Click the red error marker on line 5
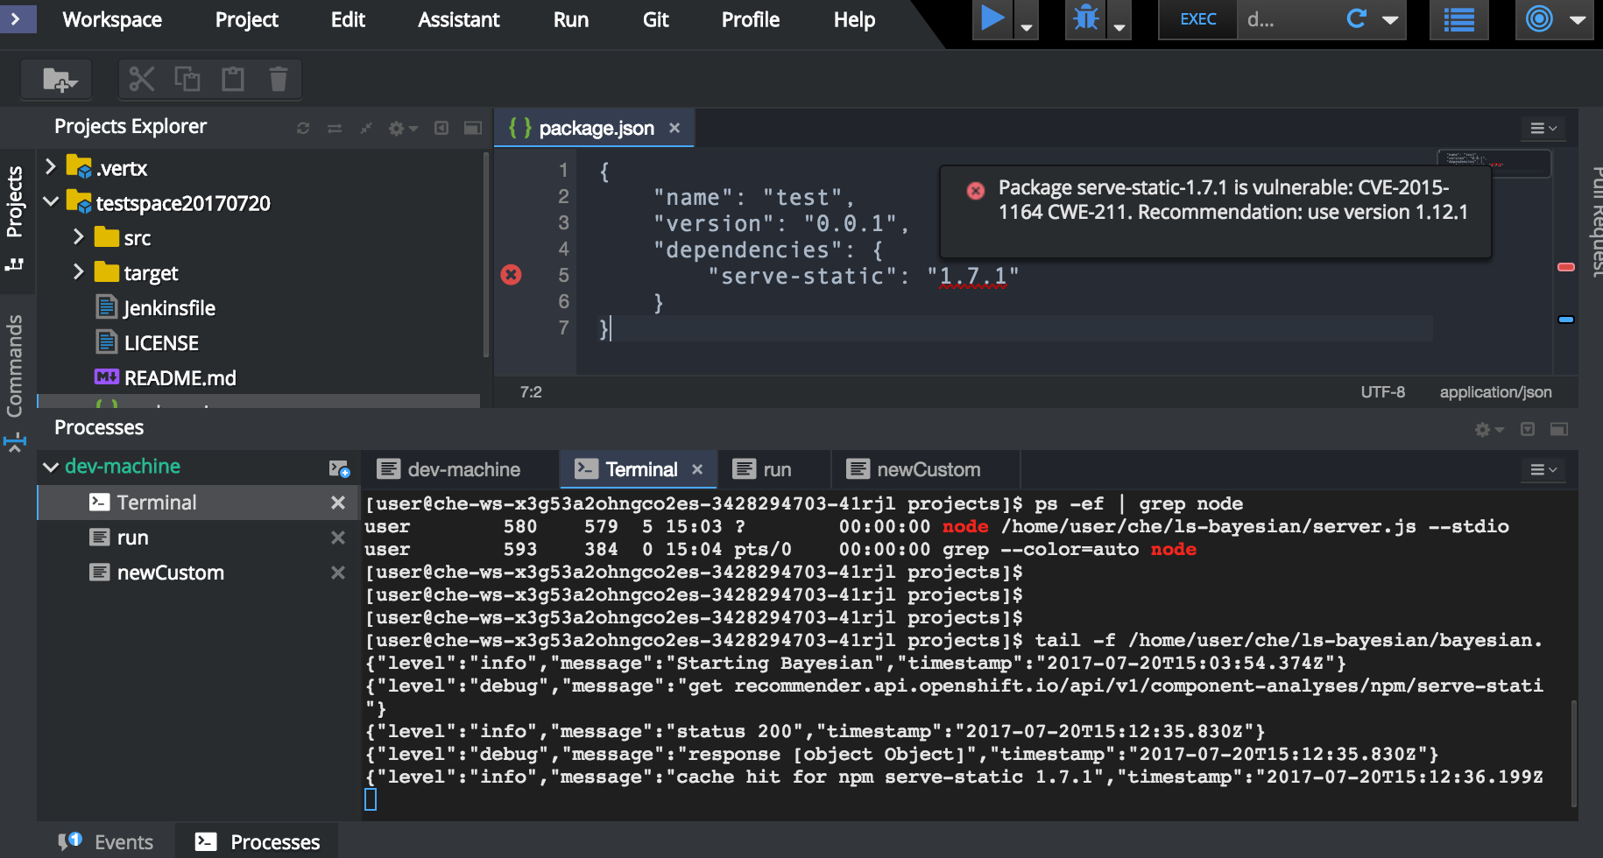This screenshot has height=858, width=1603. point(511,275)
